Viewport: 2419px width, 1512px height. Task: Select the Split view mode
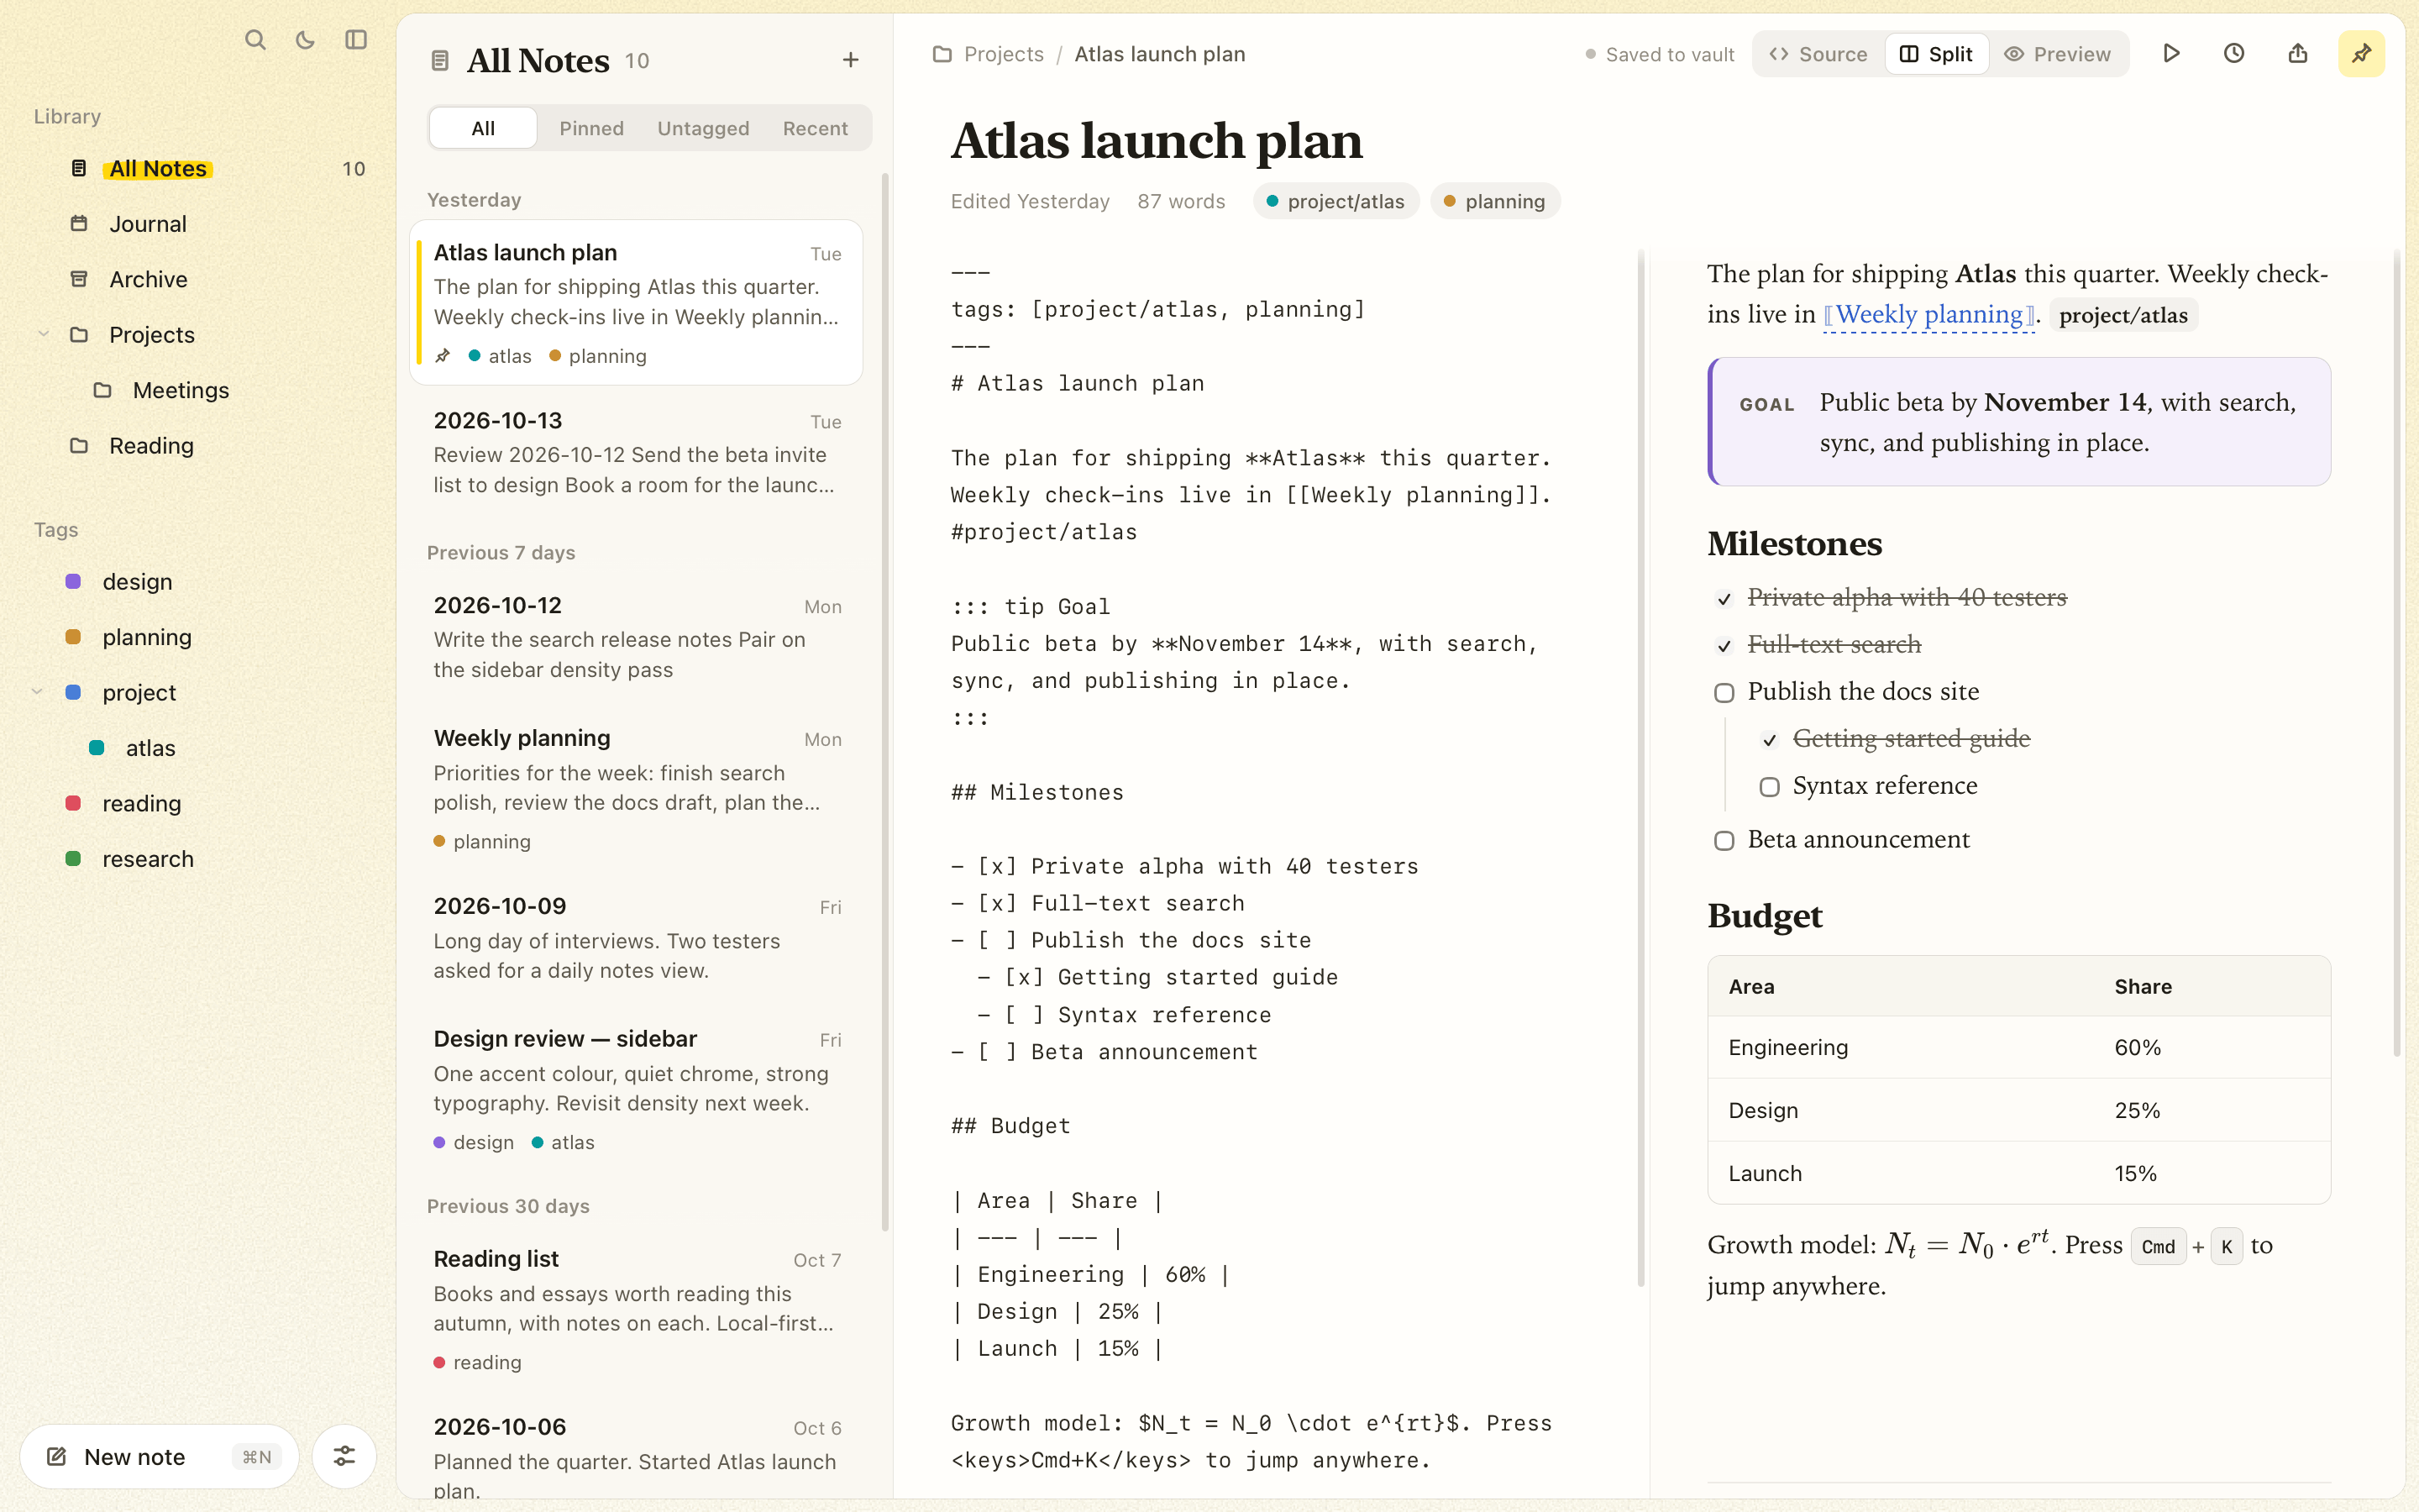tap(1936, 54)
